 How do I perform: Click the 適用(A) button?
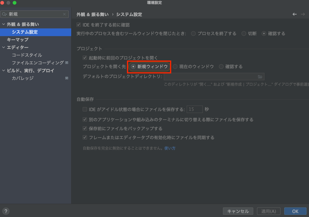pos(269,211)
